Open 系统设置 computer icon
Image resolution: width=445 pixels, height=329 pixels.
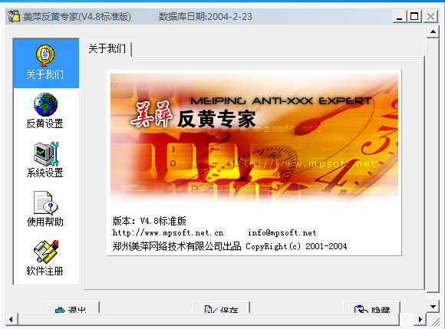(x=46, y=154)
